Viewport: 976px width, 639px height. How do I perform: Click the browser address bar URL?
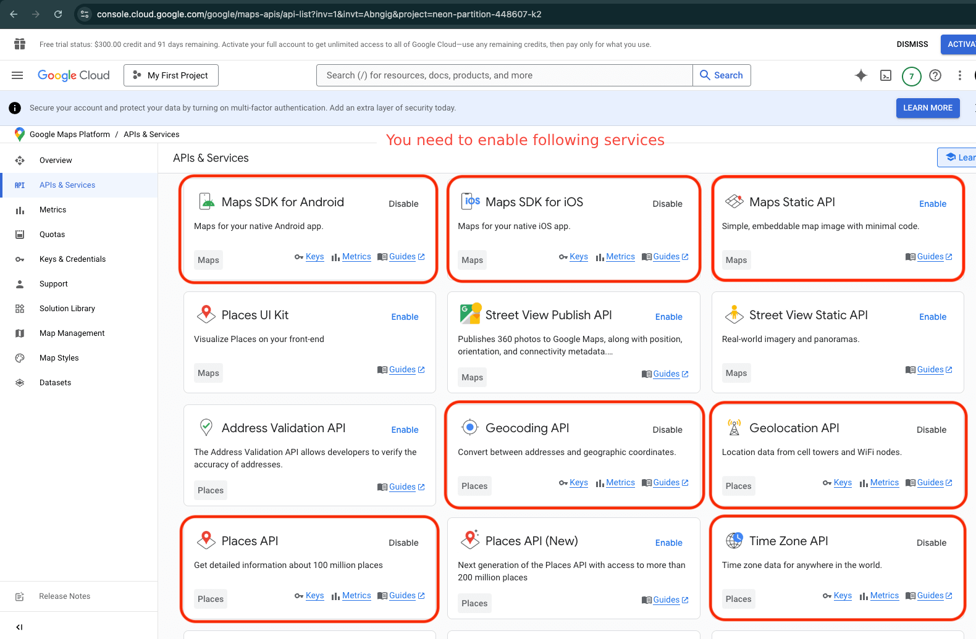tap(319, 14)
